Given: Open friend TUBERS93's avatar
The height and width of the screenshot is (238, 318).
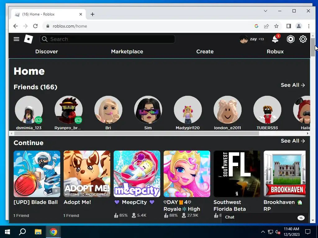Looking at the screenshot, I should (x=267, y=110).
